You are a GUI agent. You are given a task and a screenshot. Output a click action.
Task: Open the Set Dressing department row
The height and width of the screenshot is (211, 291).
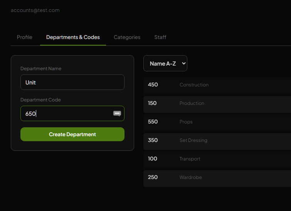click(217, 142)
